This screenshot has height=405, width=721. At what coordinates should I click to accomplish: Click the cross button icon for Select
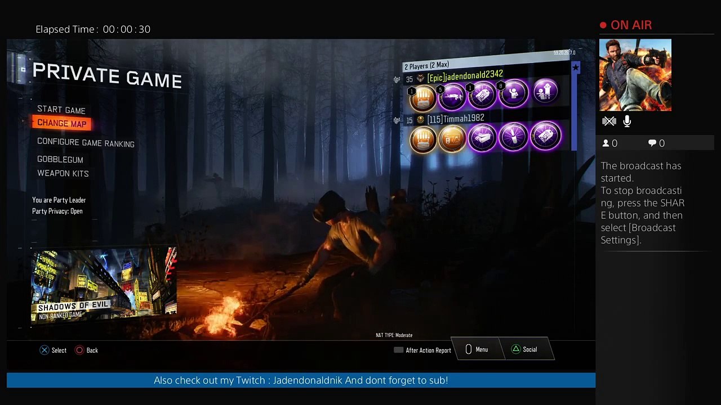click(x=44, y=350)
